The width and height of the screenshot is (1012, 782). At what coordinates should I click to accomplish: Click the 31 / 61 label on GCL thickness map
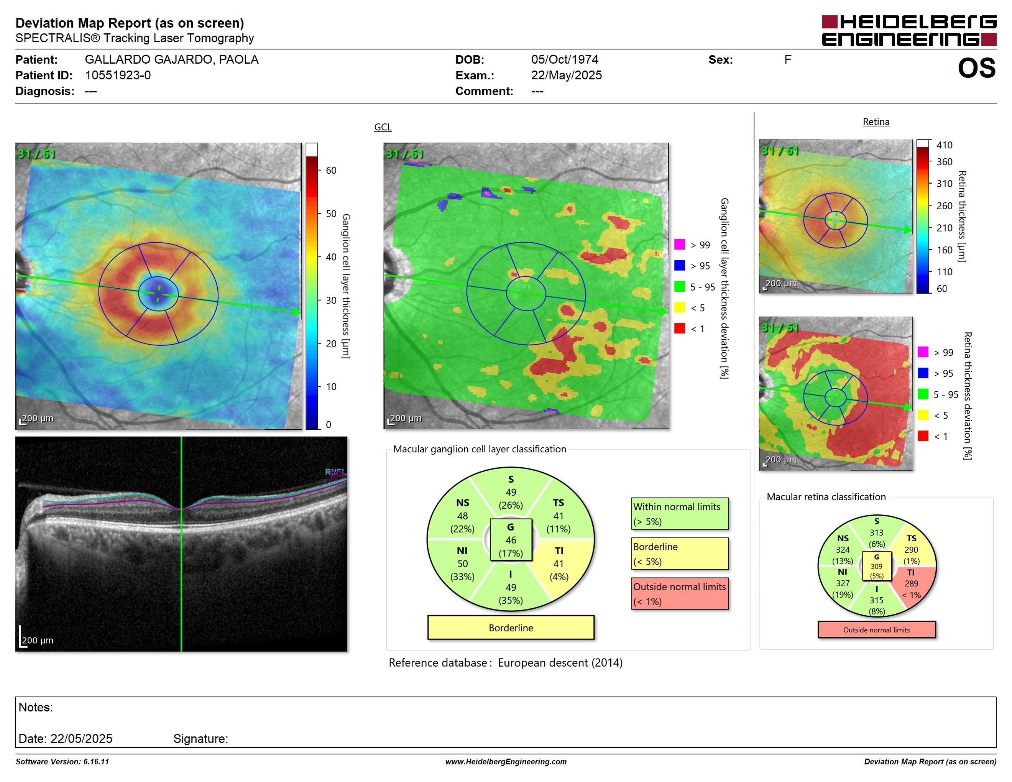coord(36,154)
